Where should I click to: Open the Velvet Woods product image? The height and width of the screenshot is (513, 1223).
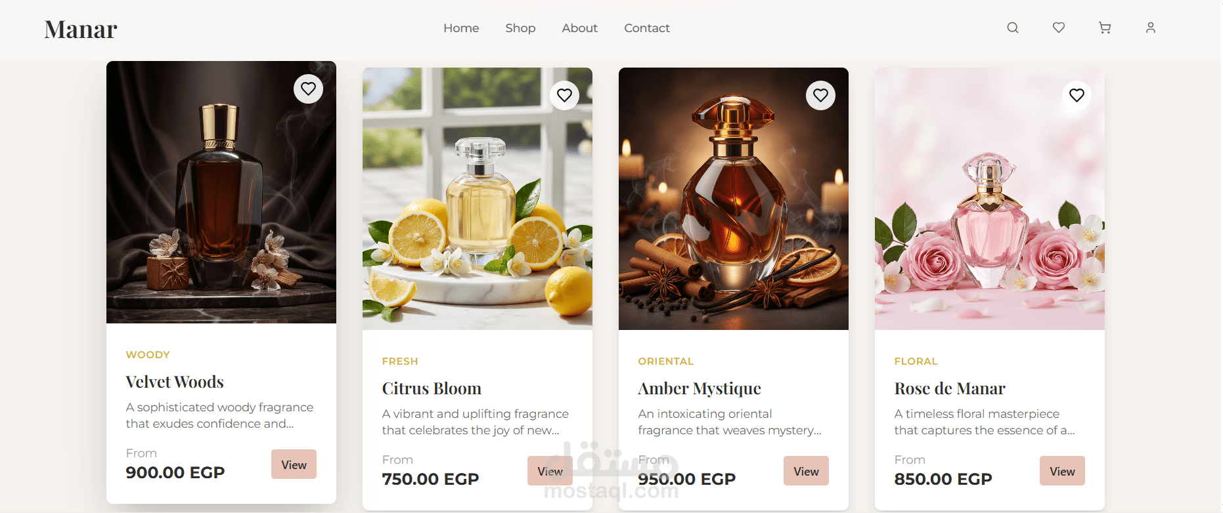(221, 192)
